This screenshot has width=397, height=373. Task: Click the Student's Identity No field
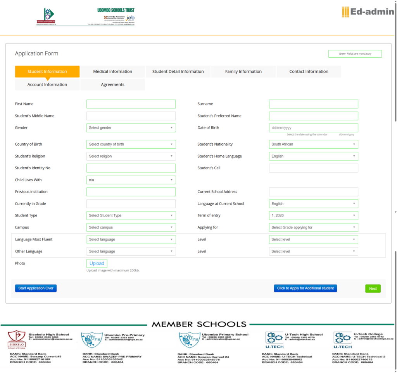(131, 168)
